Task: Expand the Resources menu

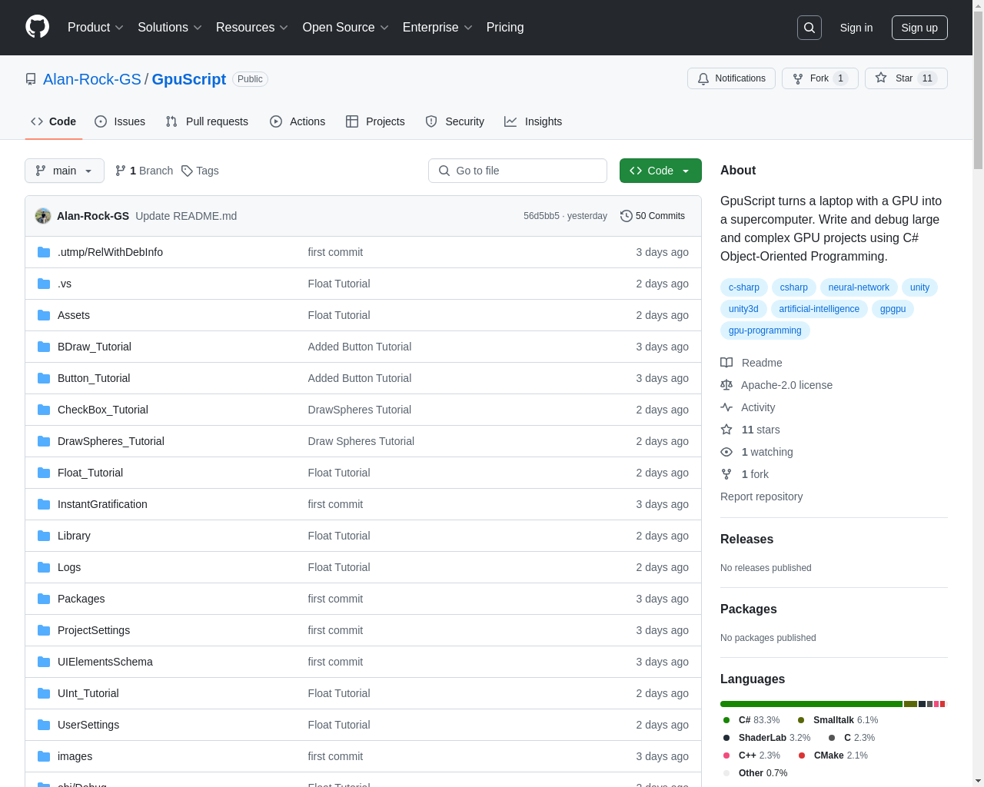Action: click(x=252, y=28)
